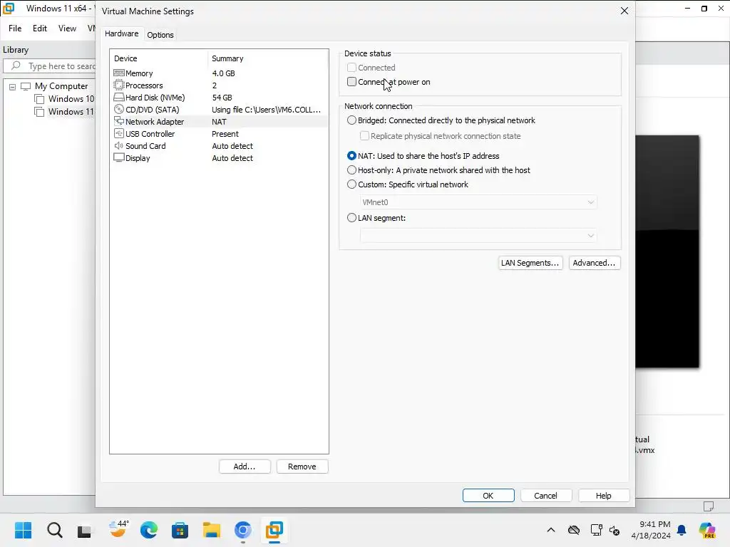The height and width of the screenshot is (547, 730).
Task: Open Microsoft Store from the taskbar
Action: [x=180, y=530]
